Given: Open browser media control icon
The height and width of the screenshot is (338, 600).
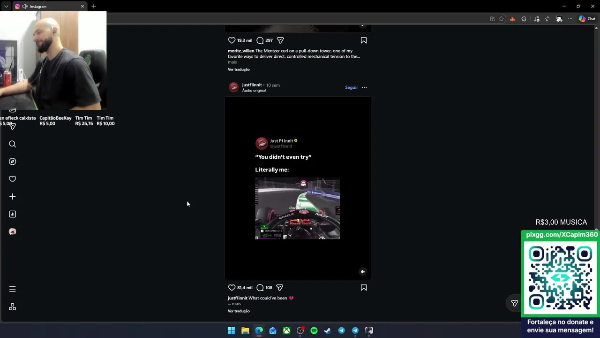Looking at the screenshot, I should tap(537, 19).
